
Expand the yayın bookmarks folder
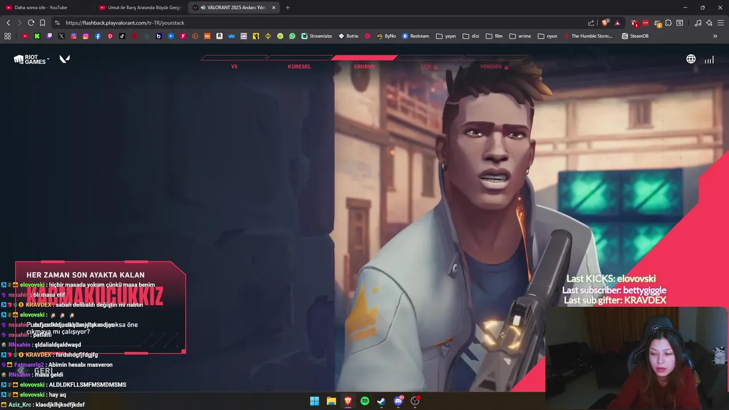[x=446, y=36]
